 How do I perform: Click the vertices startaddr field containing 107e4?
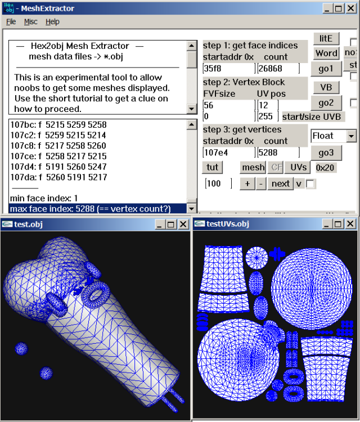(x=229, y=152)
